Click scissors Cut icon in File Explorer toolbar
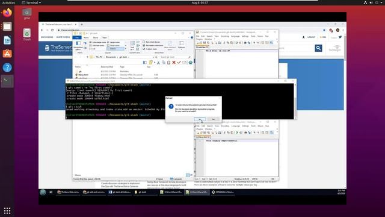The image size is (385, 217). pyautogui.click(x=158, y=63)
